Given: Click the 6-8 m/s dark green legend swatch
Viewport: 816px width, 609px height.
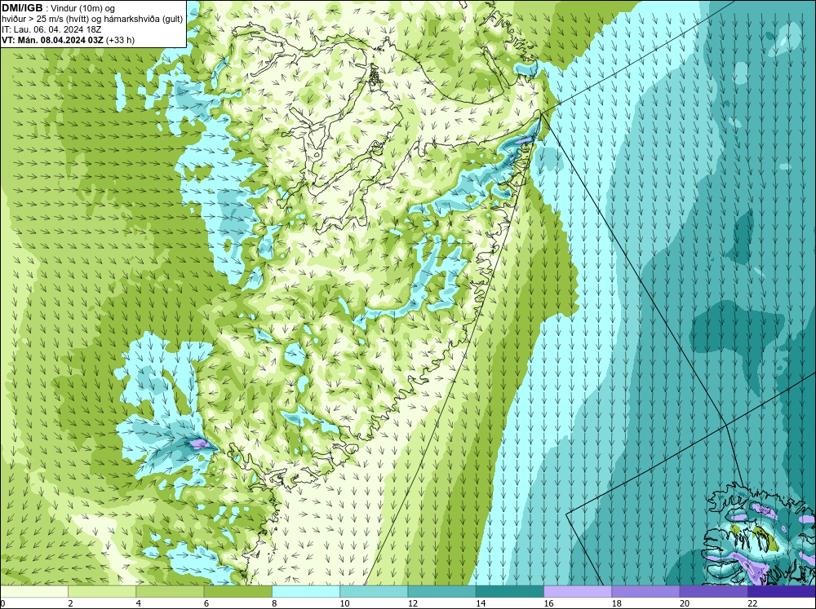Looking at the screenshot, I should 237,591.
